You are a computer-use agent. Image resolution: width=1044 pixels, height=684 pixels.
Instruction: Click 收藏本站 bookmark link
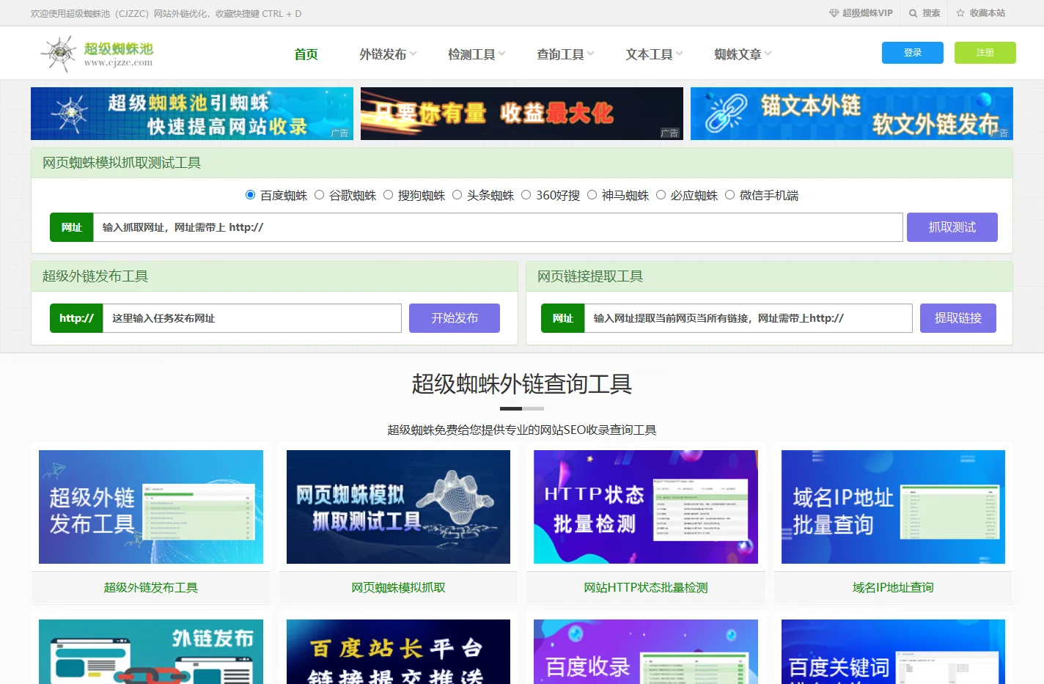pos(987,13)
